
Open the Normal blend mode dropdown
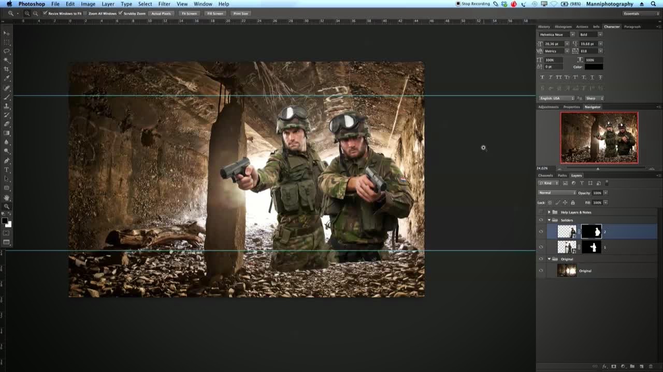(557, 193)
